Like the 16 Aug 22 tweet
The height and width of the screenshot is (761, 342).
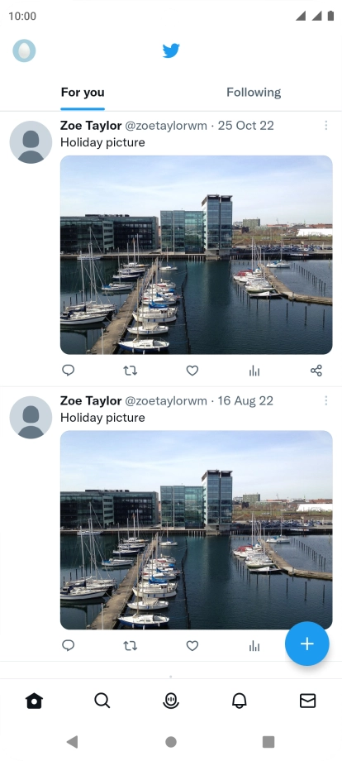(192, 645)
